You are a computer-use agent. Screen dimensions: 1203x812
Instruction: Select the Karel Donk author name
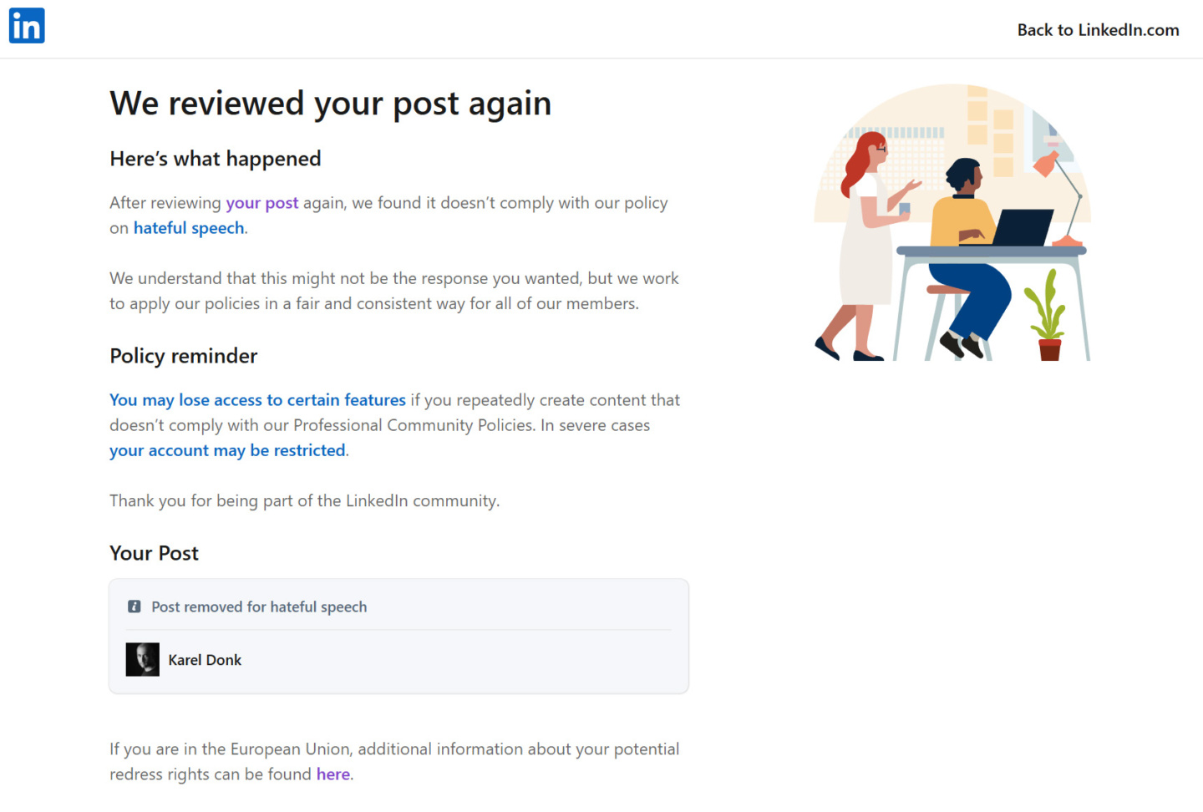coord(205,660)
